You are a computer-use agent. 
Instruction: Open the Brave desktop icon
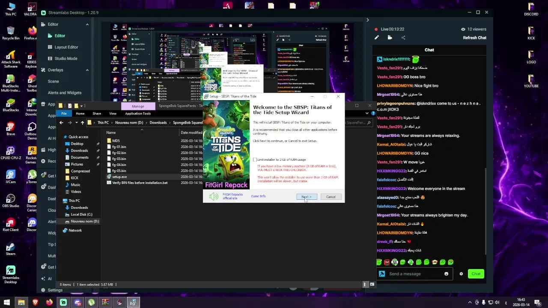tap(11, 128)
